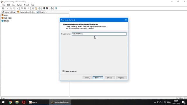Click the ENG language indicator
Viewport: 187px width, 105px height.
tap(169, 102)
